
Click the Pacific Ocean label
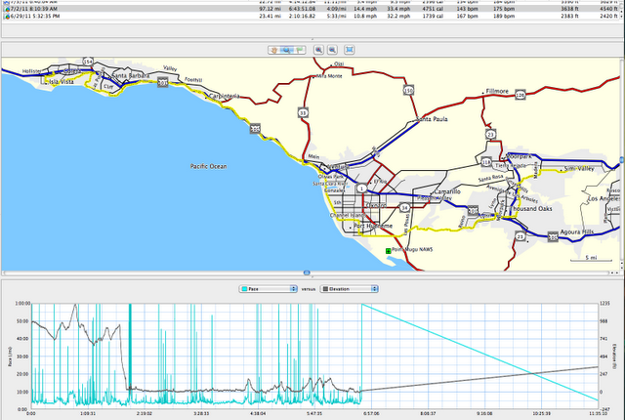click(208, 166)
